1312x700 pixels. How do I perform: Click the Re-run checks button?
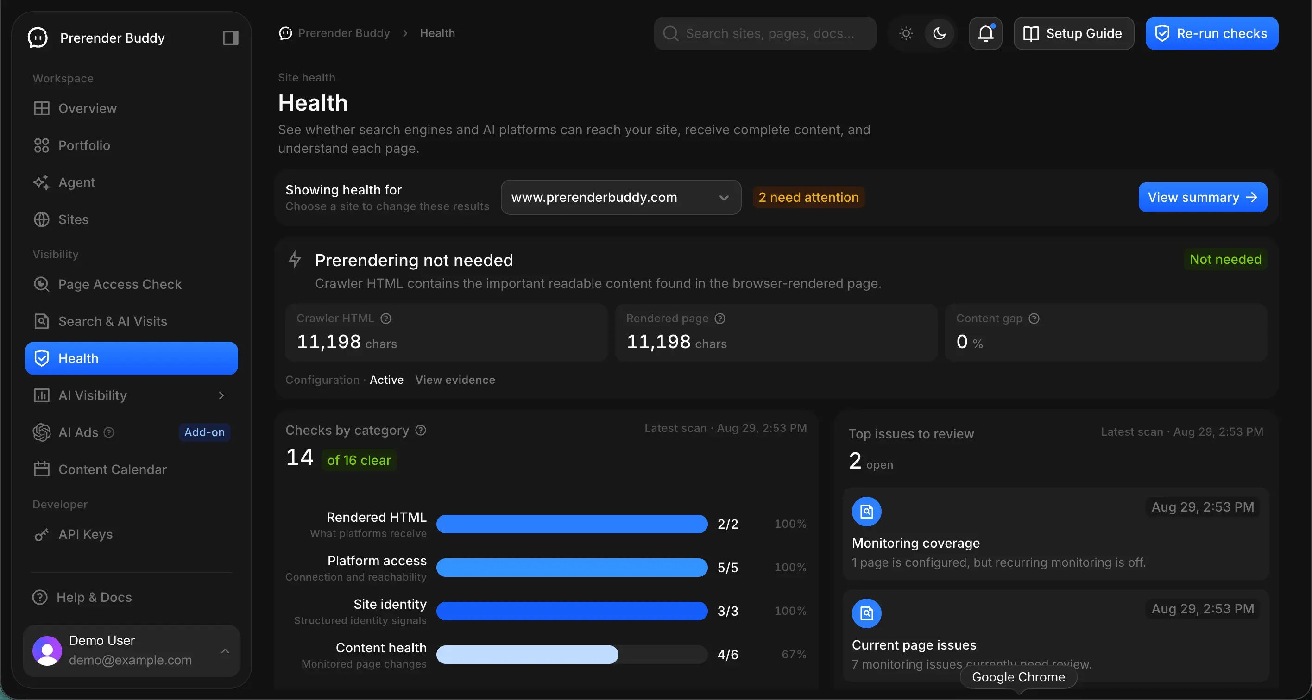pos(1211,34)
